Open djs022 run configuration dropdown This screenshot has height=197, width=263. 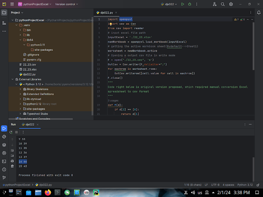(169, 4)
